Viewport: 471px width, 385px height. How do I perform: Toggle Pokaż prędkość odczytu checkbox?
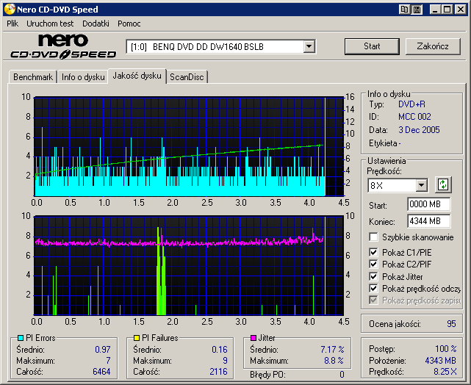coord(373,288)
